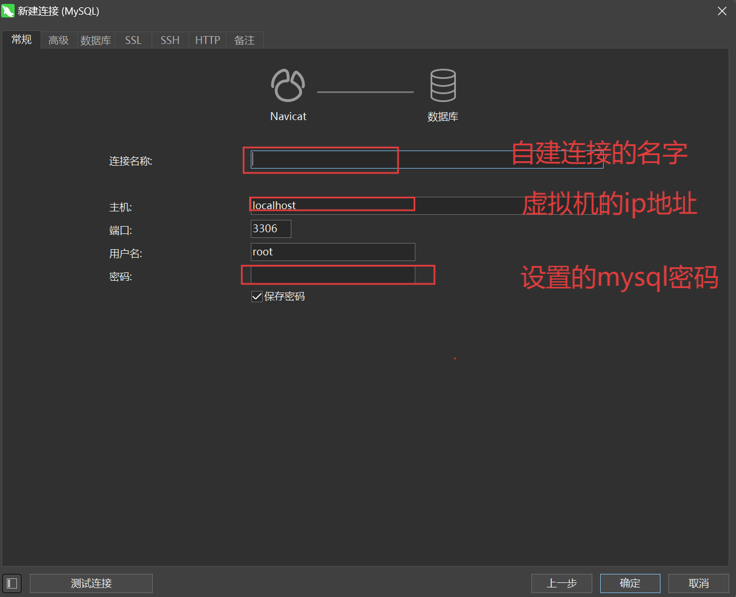Switch to the SSL tab

click(133, 40)
